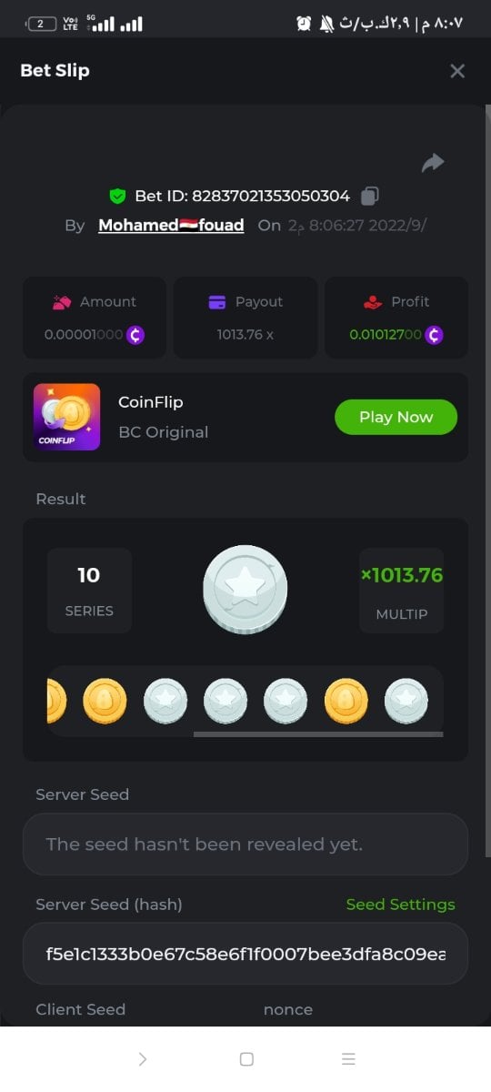
Task: Tap the Server Seed (hash) field
Action: point(245,954)
